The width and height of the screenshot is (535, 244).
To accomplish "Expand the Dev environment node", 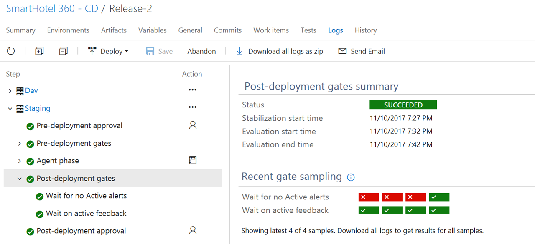I will click(10, 91).
